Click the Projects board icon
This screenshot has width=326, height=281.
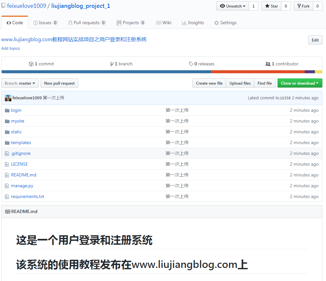(119, 23)
